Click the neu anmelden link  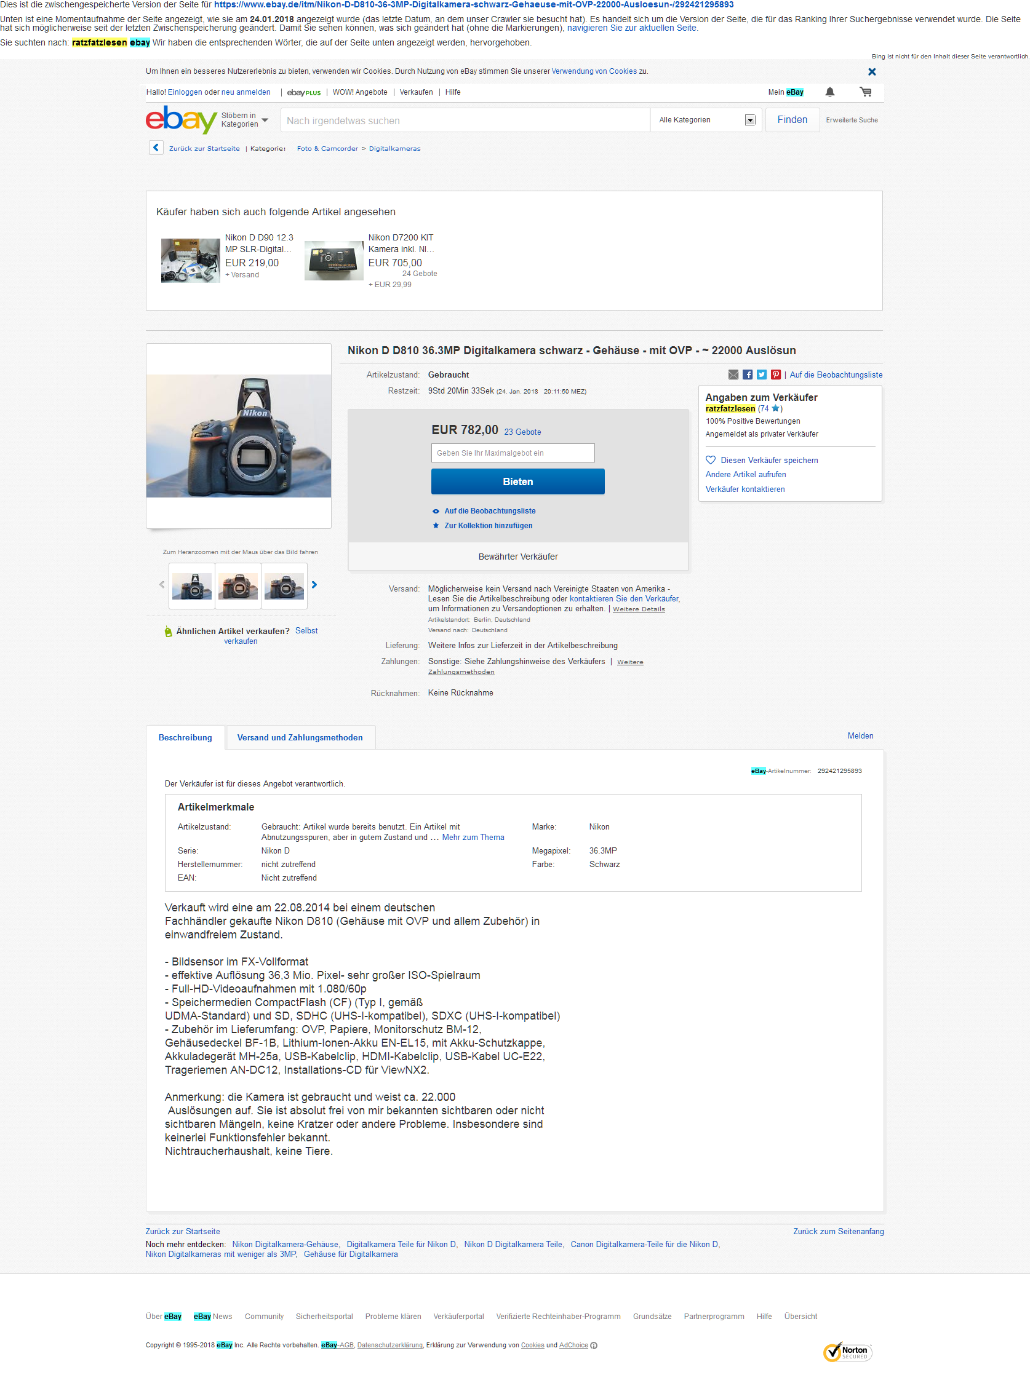[x=246, y=92]
